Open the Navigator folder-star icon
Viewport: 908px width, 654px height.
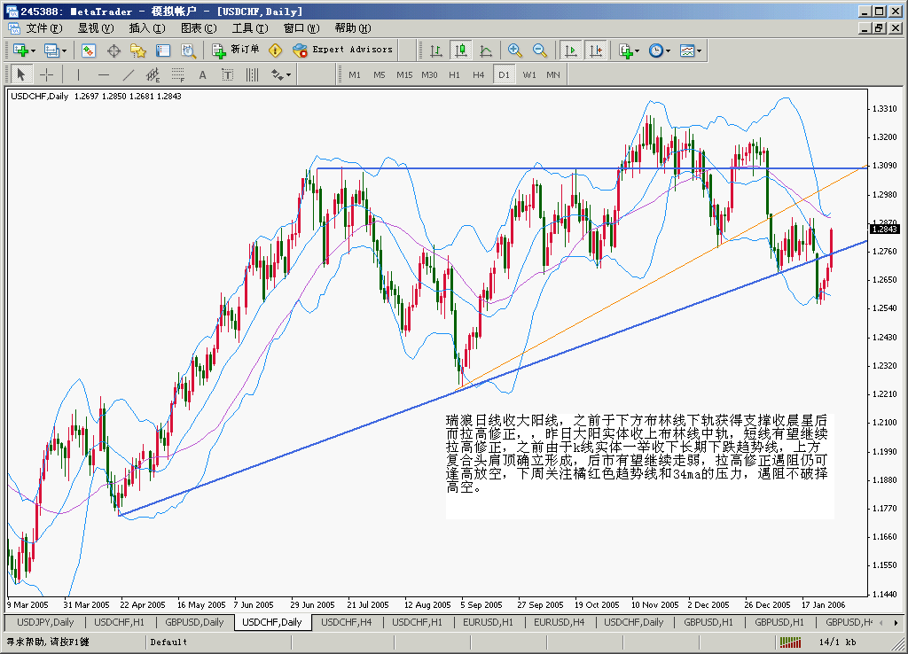click(137, 51)
